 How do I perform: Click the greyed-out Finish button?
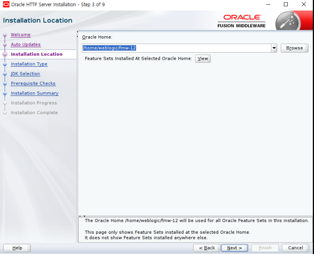[x=265, y=248]
